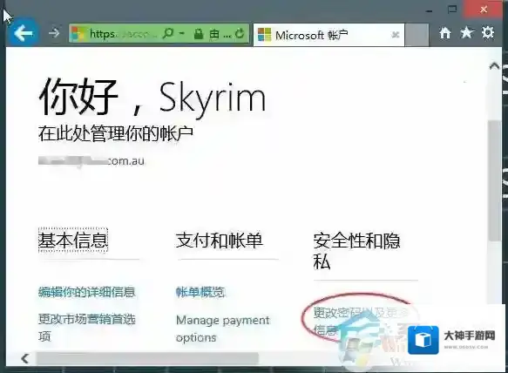Click the security padlock icon
This screenshot has height=373, width=508.
pyautogui.click(x=199, y=33)
